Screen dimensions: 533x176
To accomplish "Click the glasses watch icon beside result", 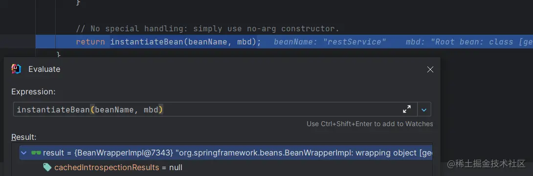I will point(36,153).
